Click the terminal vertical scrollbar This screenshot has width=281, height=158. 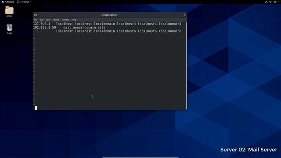coord(186,65)
